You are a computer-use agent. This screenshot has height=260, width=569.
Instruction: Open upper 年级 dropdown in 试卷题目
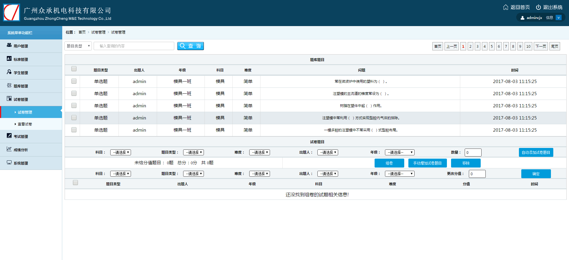[x=400, y=152]
